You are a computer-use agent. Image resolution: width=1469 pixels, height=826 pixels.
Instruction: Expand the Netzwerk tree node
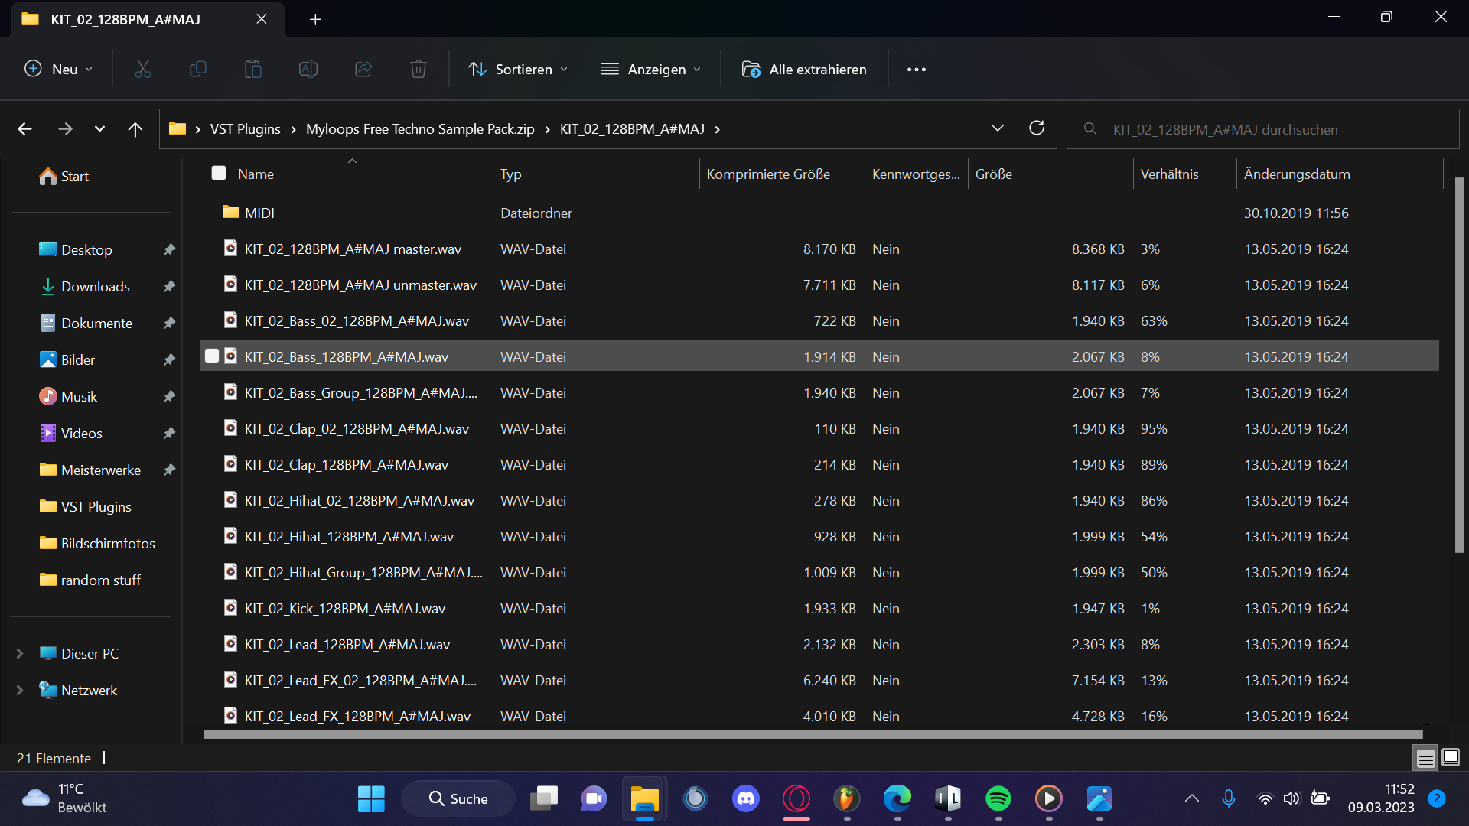point(20,690)
